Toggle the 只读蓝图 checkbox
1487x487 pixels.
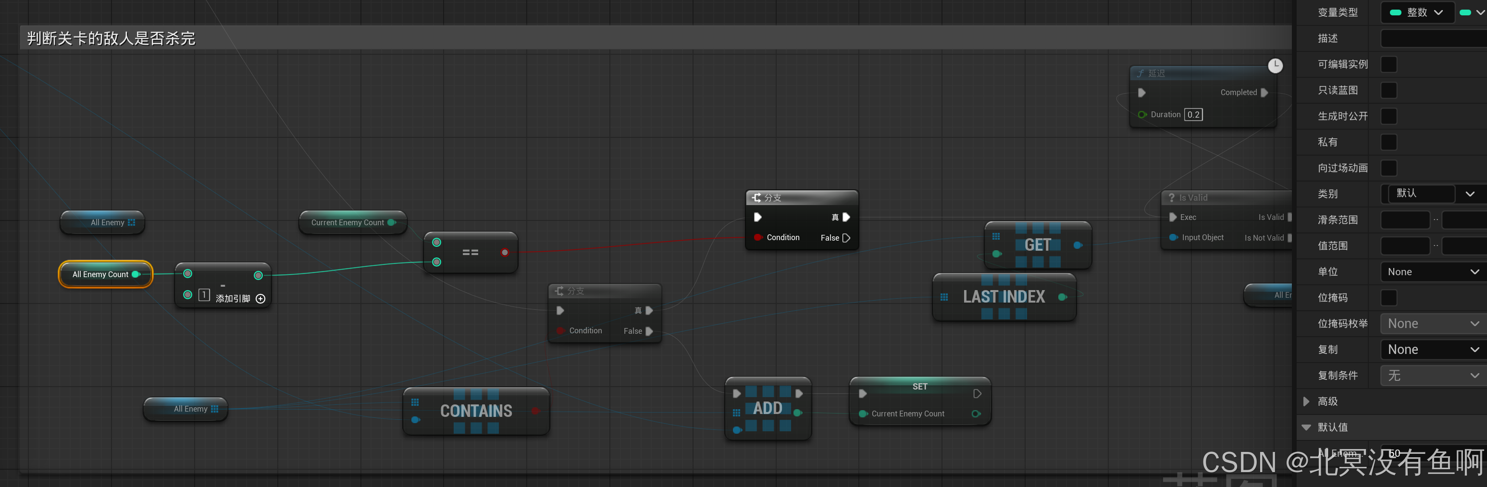coord(1388,90)
